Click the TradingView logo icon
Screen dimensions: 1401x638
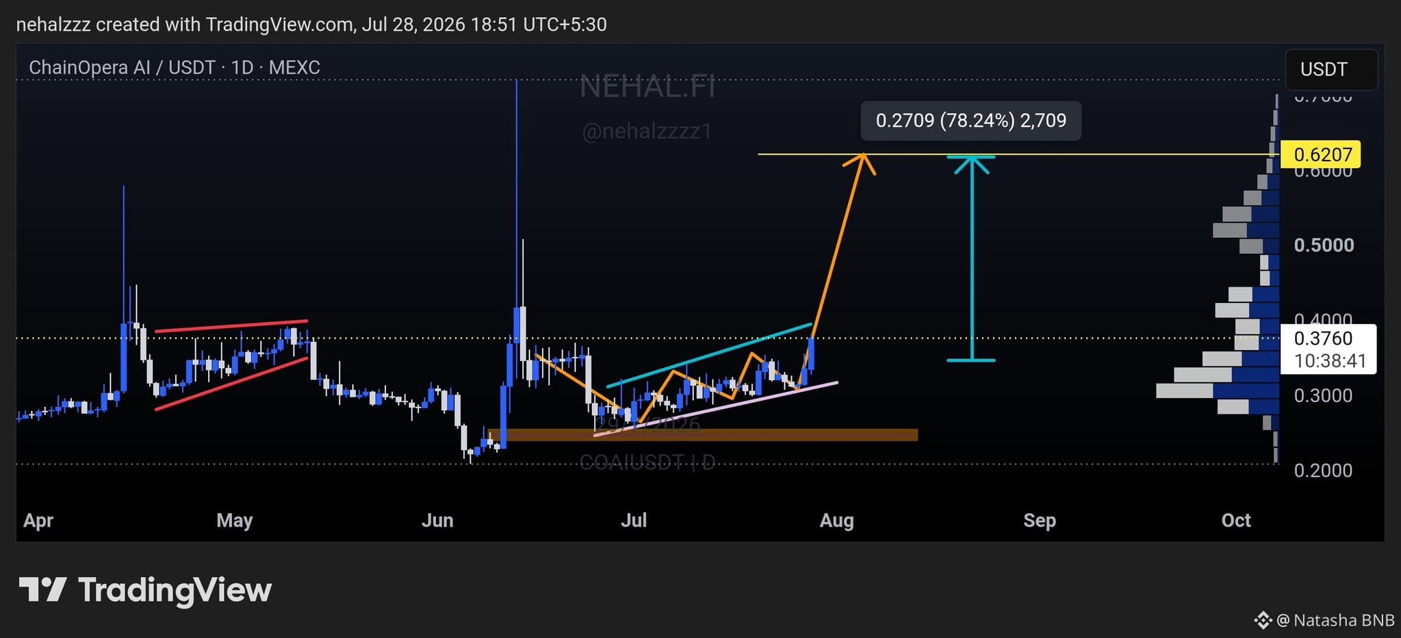coord(42,589)
